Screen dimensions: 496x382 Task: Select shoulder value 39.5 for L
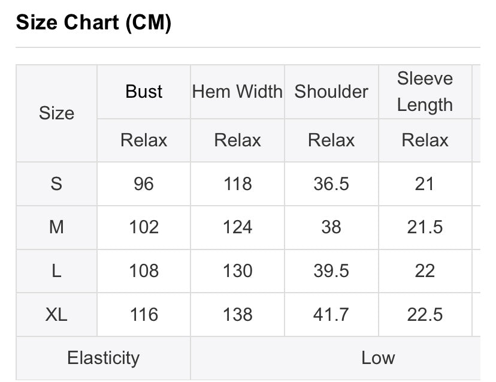[331, 271]
